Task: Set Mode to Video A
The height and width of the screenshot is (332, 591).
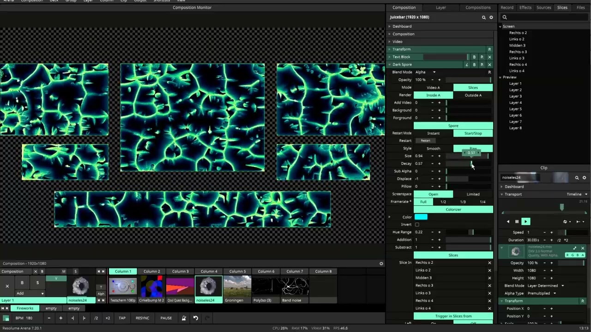Action: click(x=433, y=88)
